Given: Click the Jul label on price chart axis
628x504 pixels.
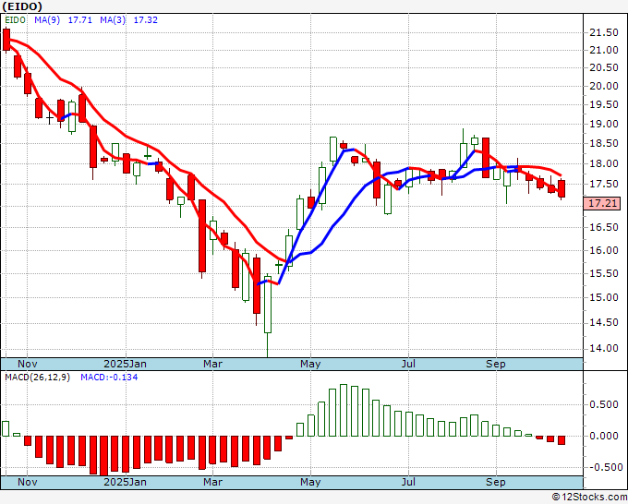Looking at the screenshot, I should pos(408,364).
